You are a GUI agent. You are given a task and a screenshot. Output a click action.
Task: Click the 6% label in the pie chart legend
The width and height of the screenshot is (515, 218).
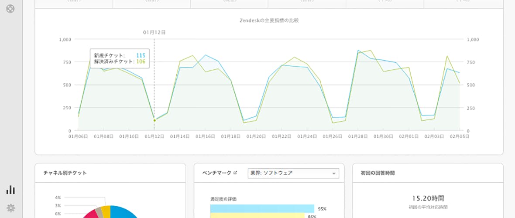pos(58,213)
